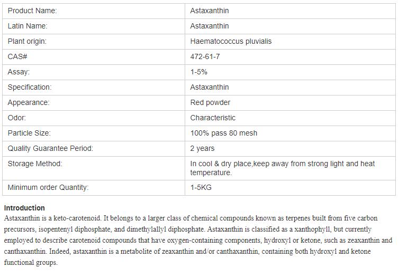Image resolution: width=417 pixels, height=278 pixels.
Task: Click the Red powder appearance value
Action: pyautogui.click(x=210, y=102)
